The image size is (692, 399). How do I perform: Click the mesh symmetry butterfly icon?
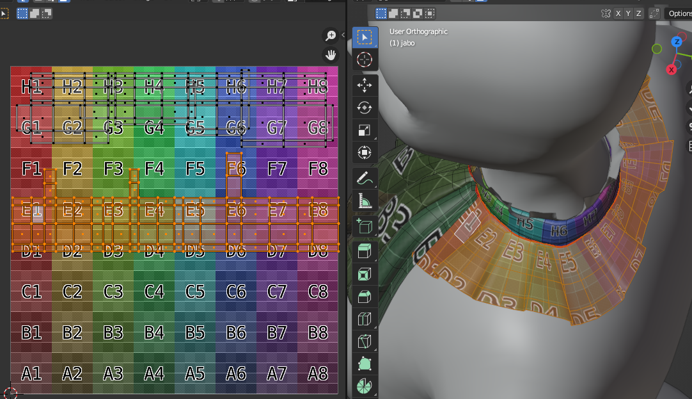tap(606, 13)
